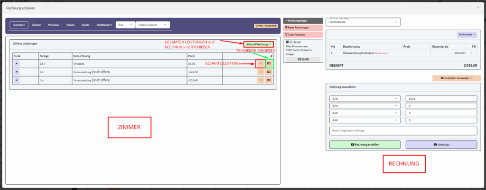
Task: Click the Rechnung erstellen green button
Action: pyautogui.click(x=364, y=144)
